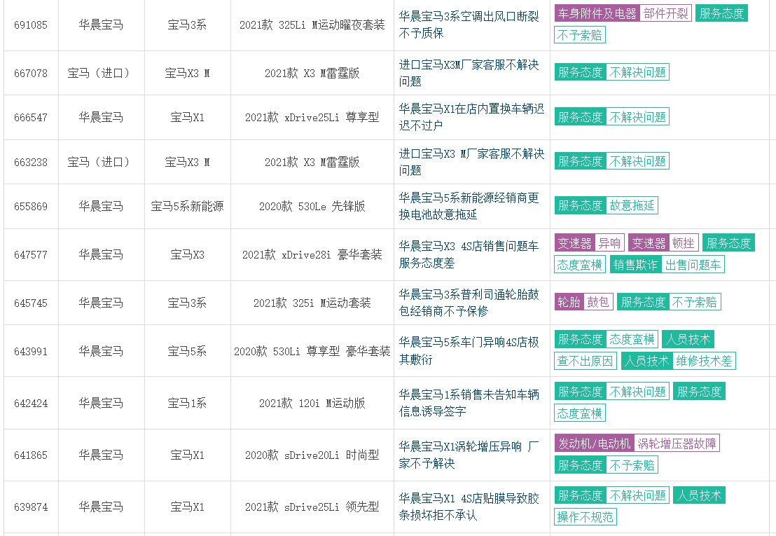Click model text 2020款 530Li 尊享型 豪华套装

tap(312, 352)
